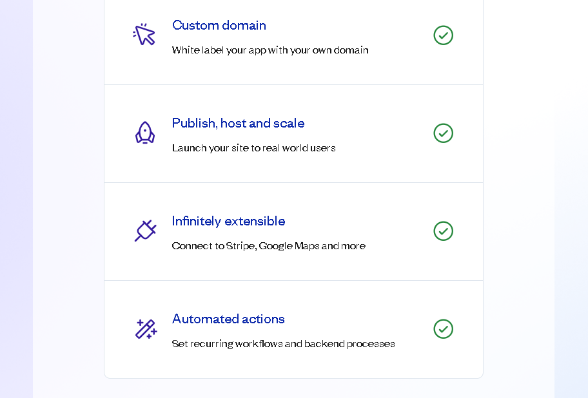588x398 pixels.
Task: Click the magic wand icon for Automated actions
Action: (146, 328)
